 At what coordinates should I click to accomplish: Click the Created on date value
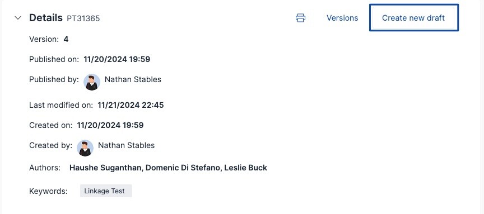110,125
